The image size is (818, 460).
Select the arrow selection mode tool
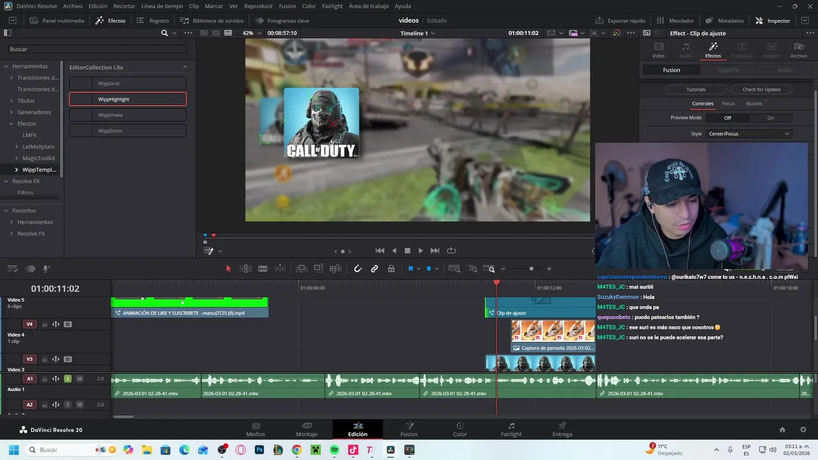228,269
